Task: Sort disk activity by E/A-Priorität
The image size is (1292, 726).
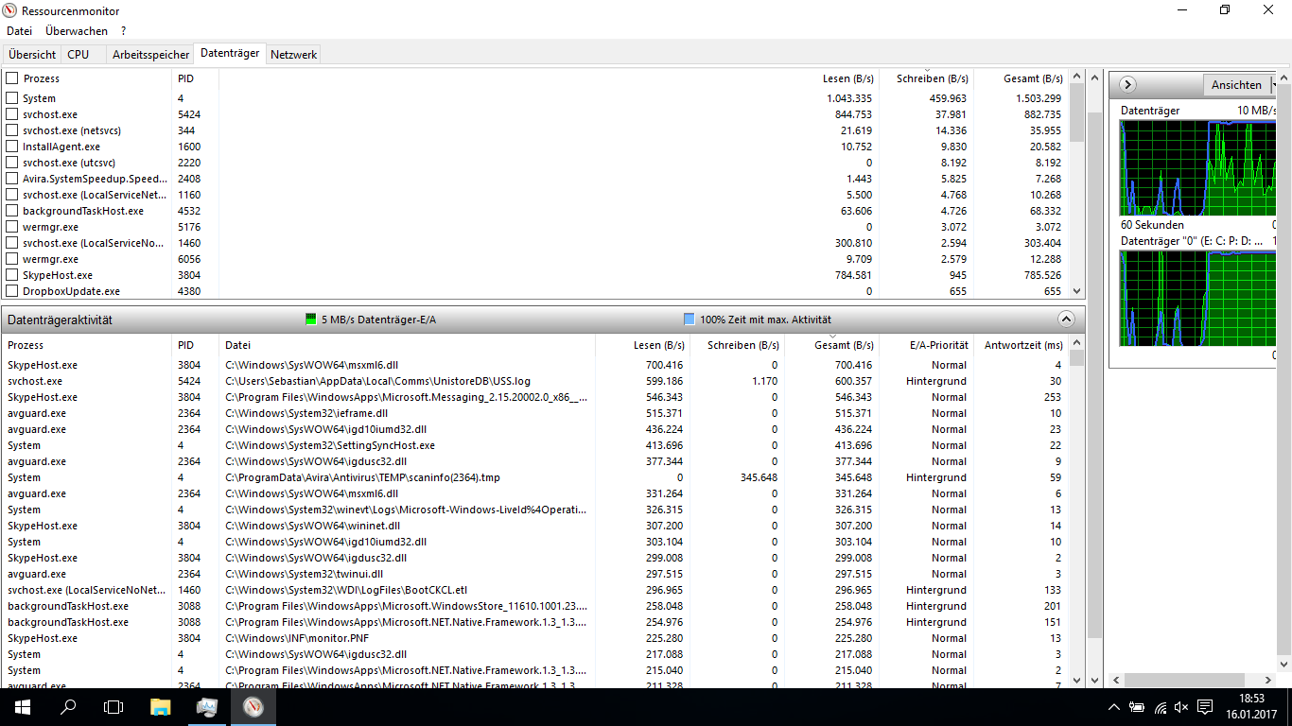Action: pos(926,345)
